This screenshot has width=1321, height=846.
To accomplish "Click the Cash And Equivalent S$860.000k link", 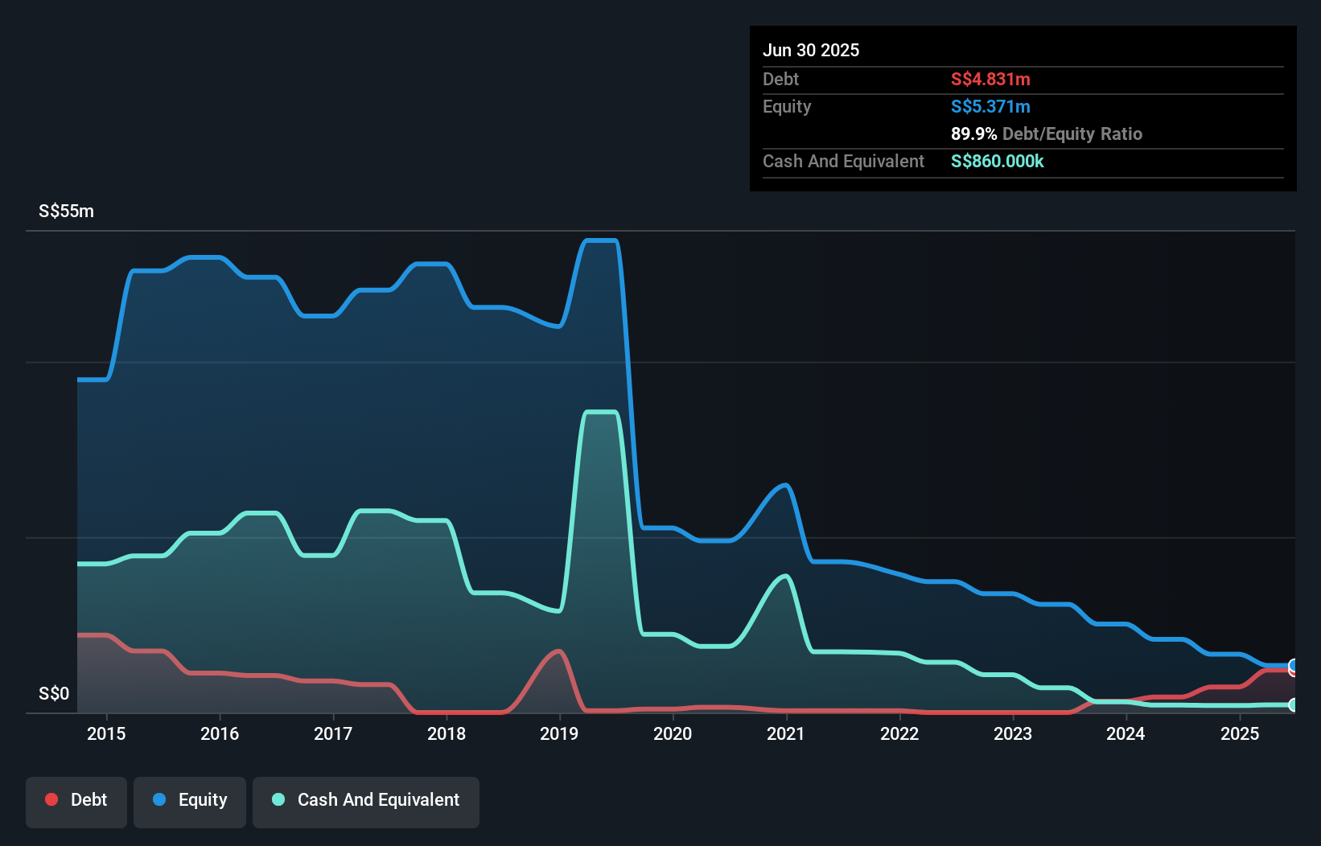I will 997,161.
